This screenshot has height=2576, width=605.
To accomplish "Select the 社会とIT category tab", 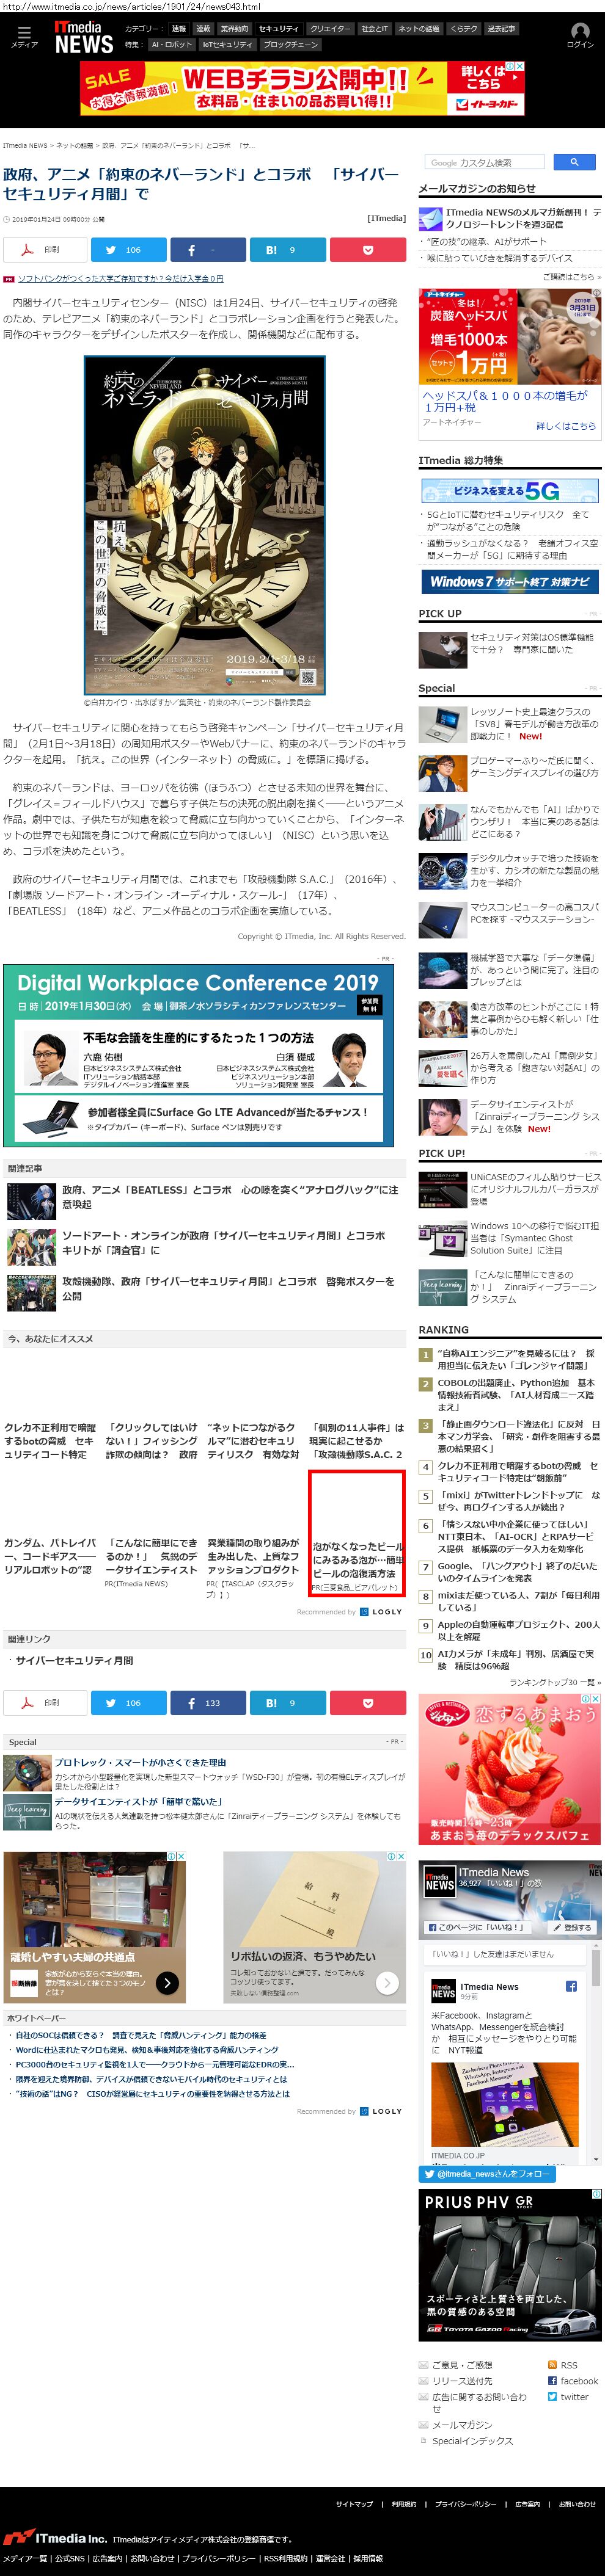I will (375, 29).
